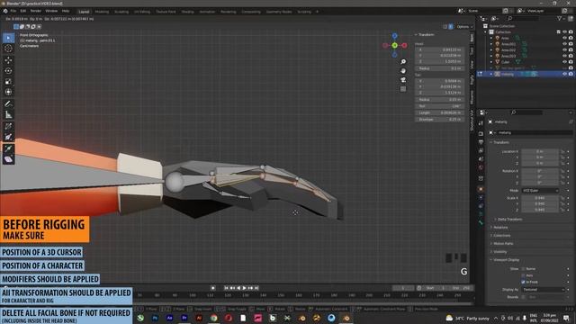Open the Output properties tab icon

[481, 142]
